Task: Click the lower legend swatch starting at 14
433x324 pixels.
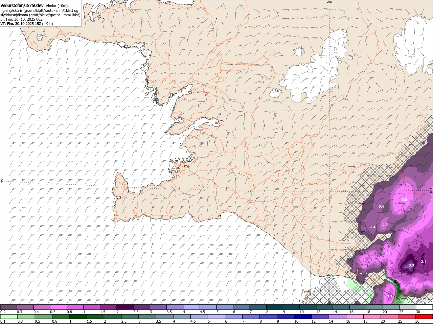Action: click(x=338, y=317)
